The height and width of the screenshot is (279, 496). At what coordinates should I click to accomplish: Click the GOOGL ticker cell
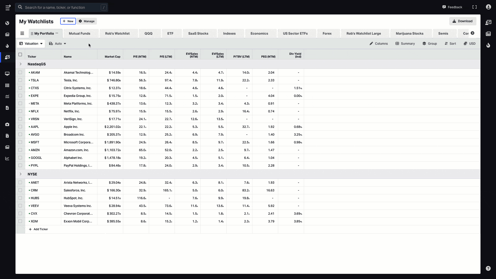point(43,158)
